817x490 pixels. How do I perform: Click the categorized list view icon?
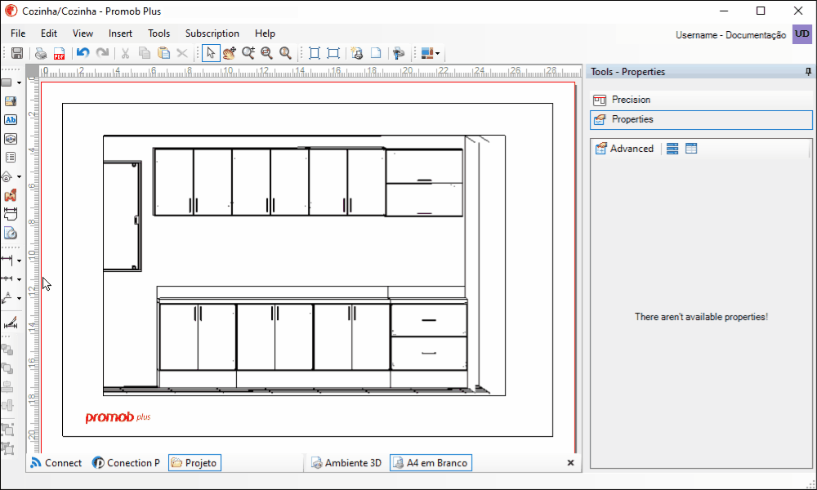pyautogui.click(x=672, y=149)
